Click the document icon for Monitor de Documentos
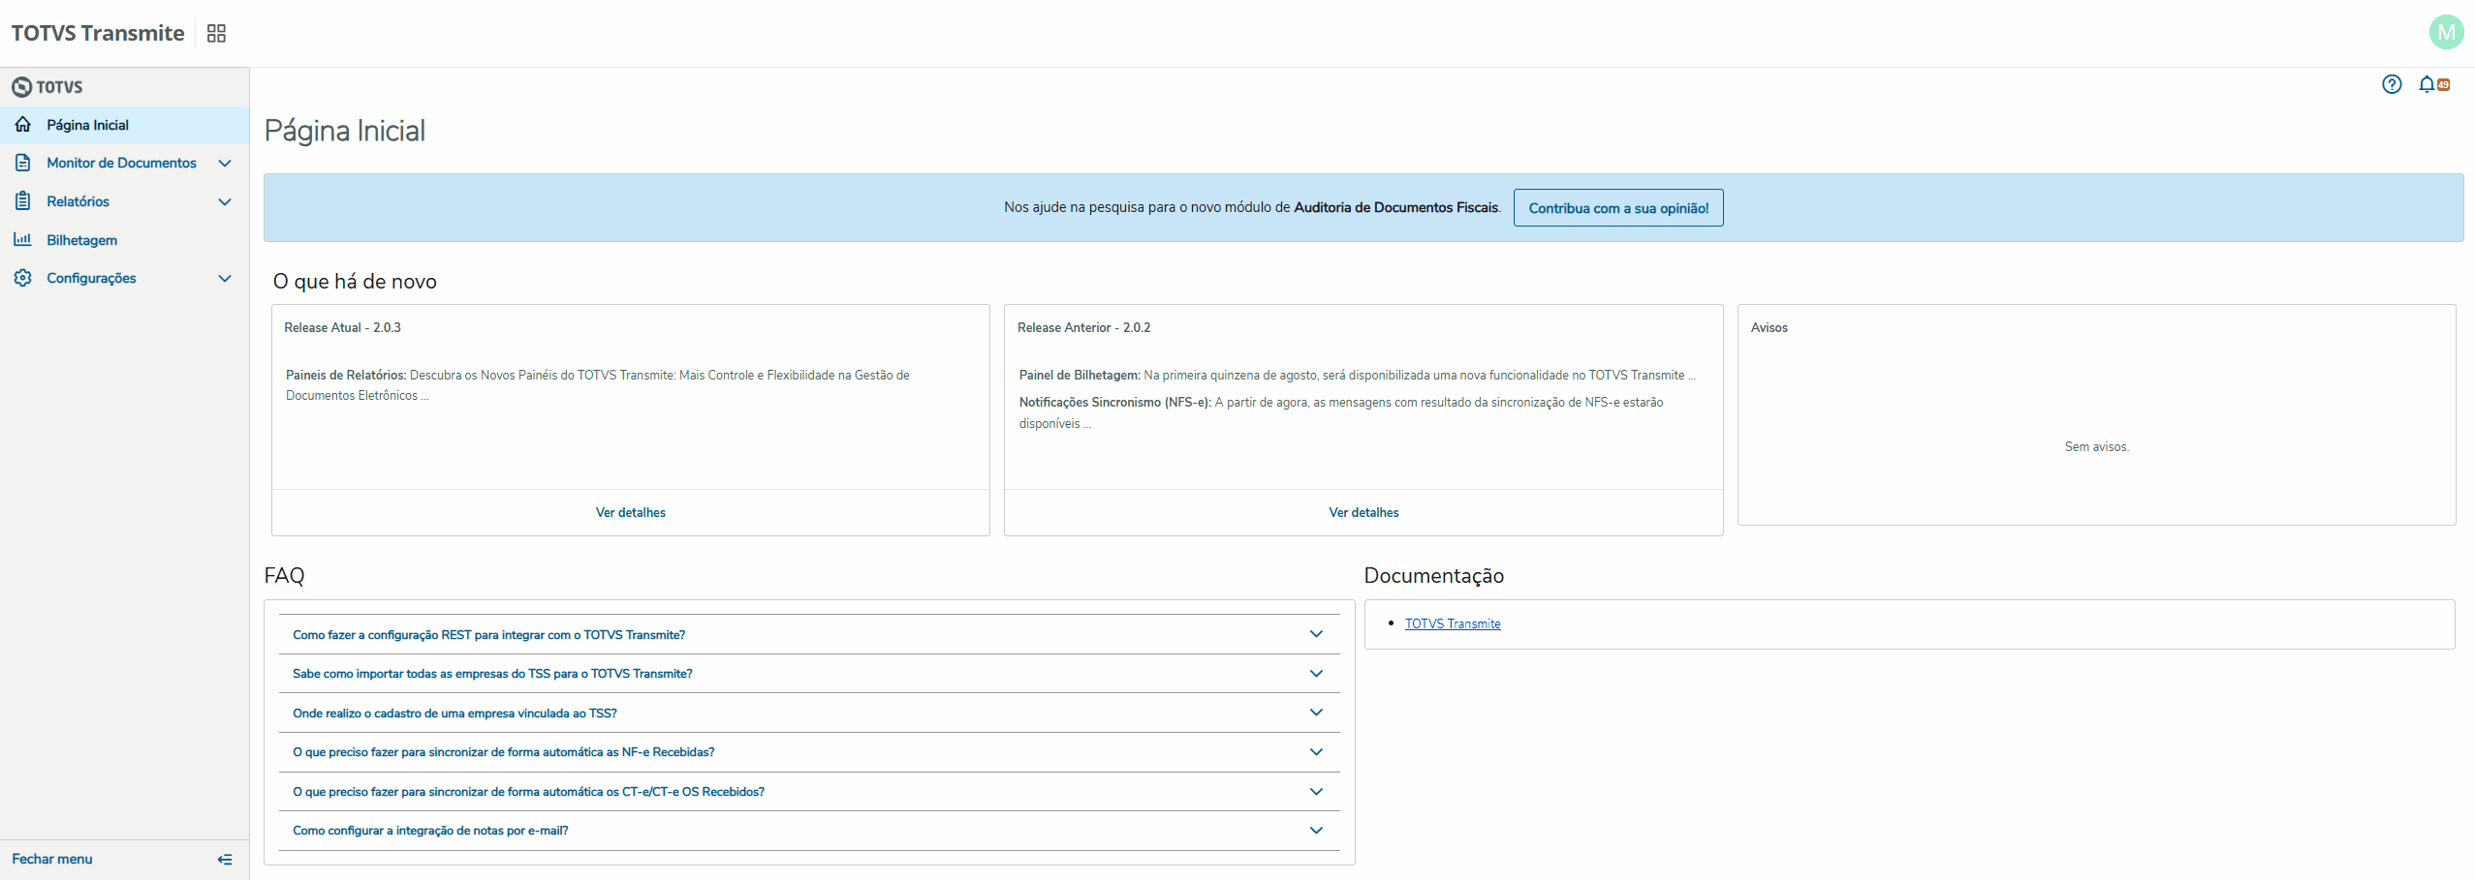This screenshot has height=880, width=2475. pos(23,163)
